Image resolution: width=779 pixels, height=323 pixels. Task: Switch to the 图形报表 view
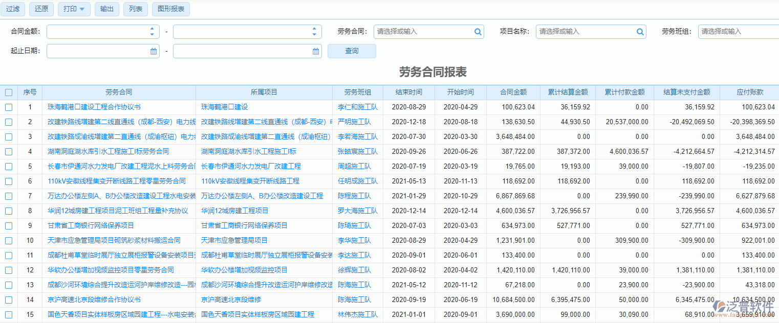pos(170,9)
